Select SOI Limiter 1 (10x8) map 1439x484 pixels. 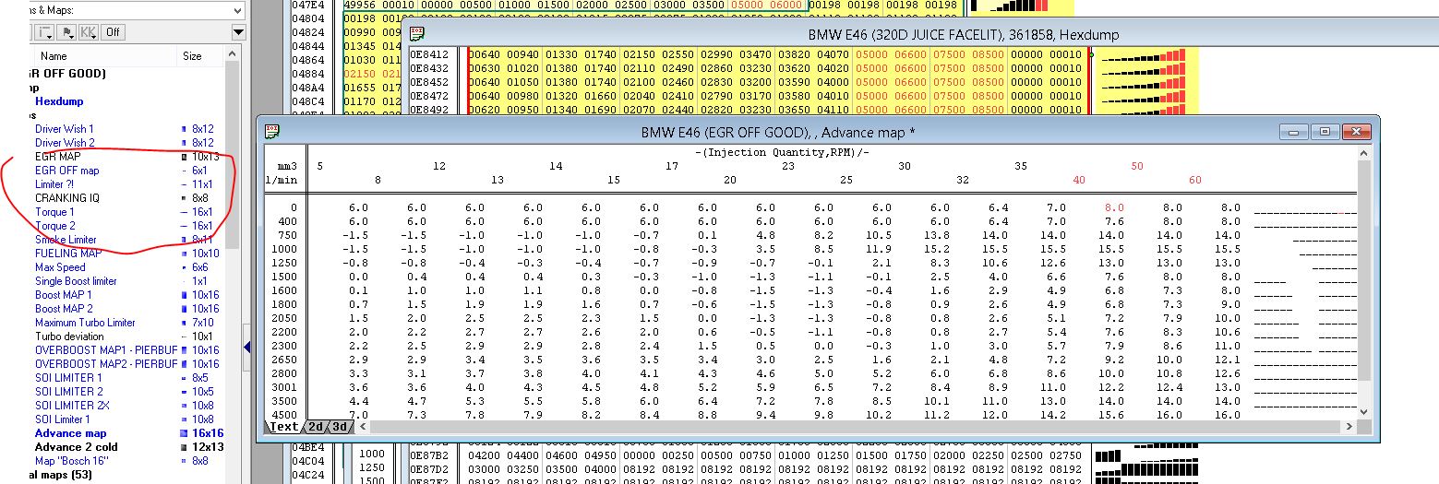(63, 419)
